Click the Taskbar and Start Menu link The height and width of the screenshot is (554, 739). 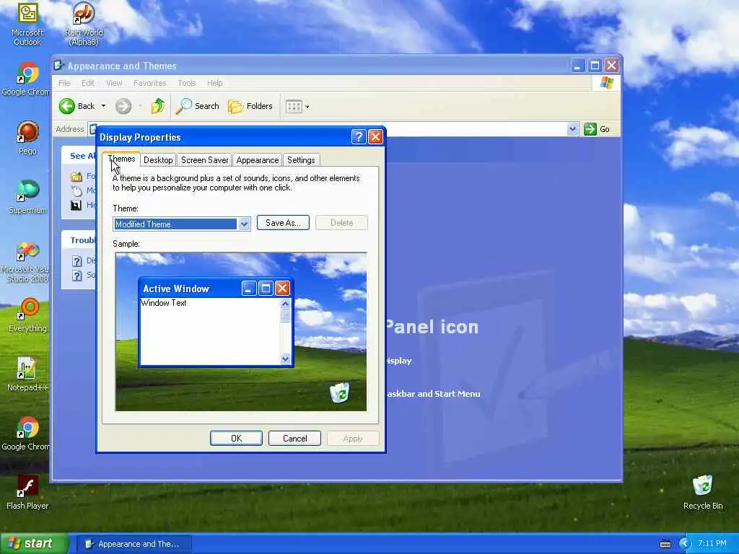click(434, 394)
